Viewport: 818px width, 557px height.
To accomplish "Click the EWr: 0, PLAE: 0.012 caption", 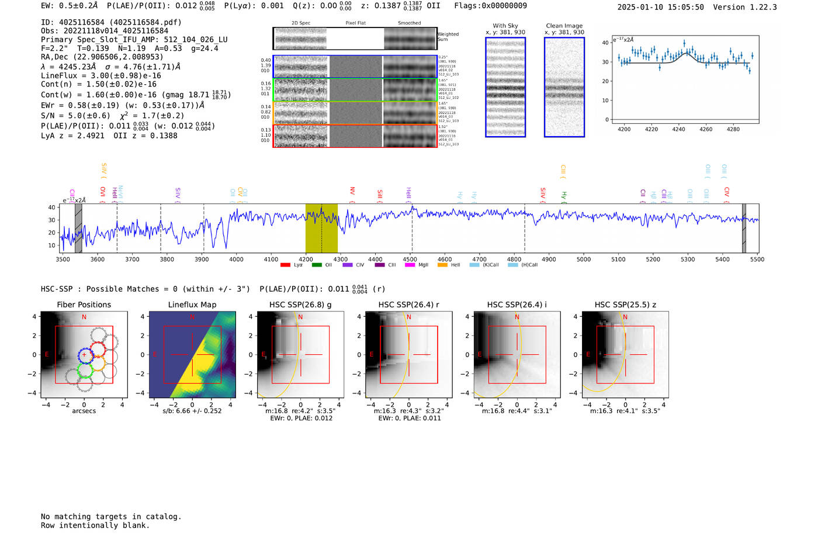I will point(301,418).
